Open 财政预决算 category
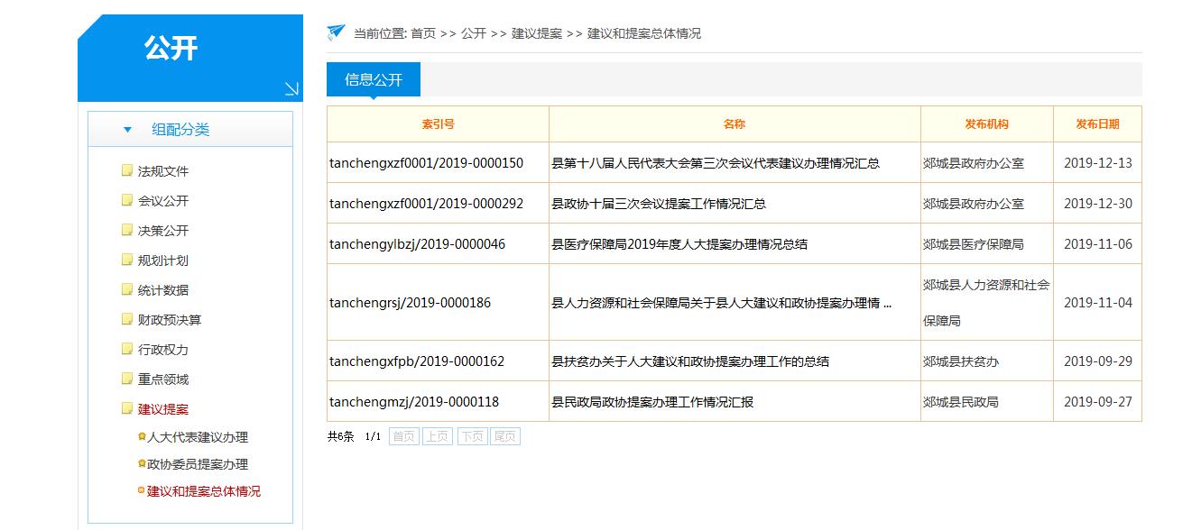The height and width of the screenshot is (530, 1192). (170, 320)
